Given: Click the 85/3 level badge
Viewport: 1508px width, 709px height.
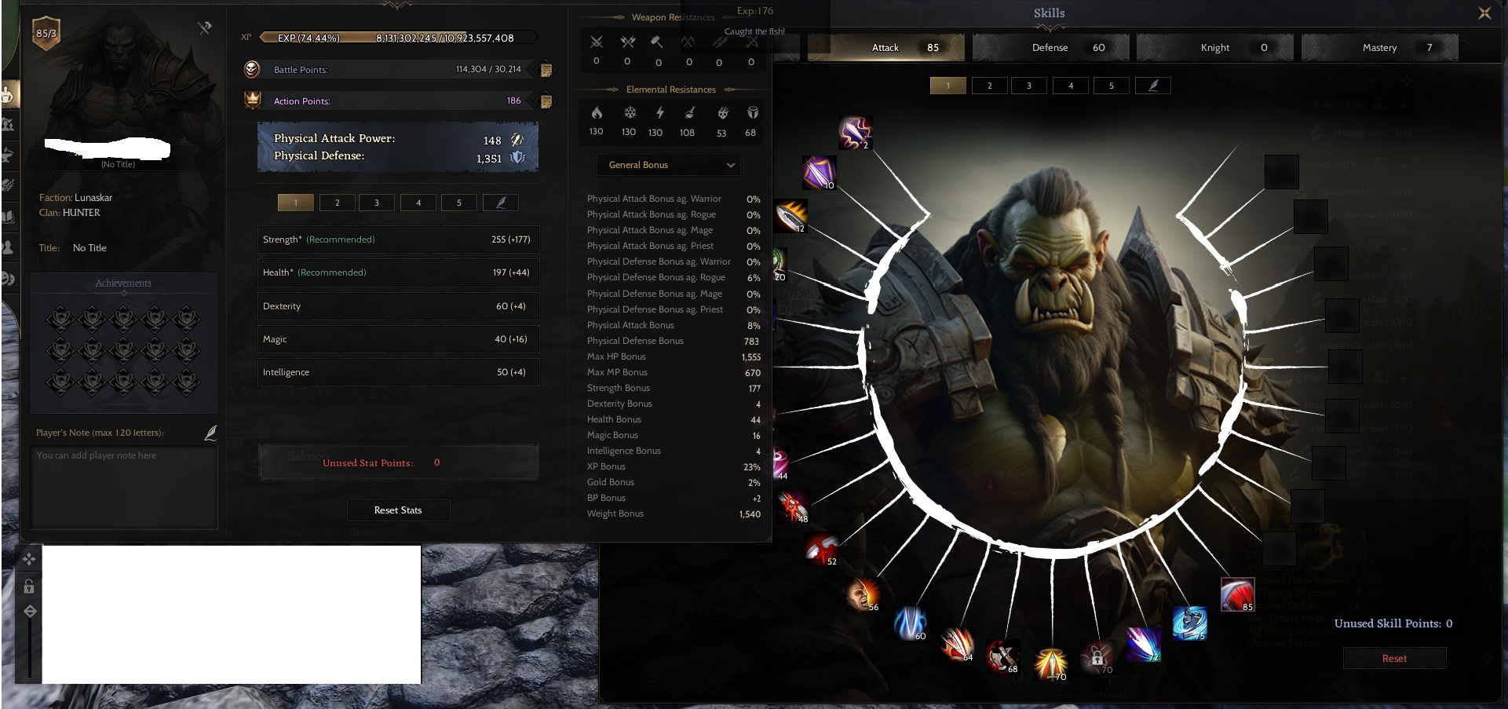Looking at the screenshot, I should (46, 33).
